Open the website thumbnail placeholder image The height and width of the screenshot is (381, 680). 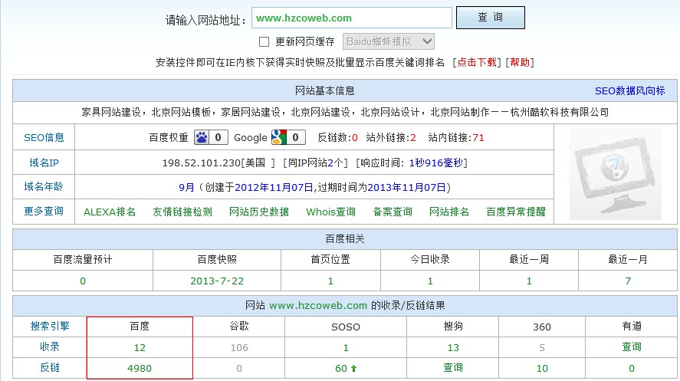click(x=616, y=174)
